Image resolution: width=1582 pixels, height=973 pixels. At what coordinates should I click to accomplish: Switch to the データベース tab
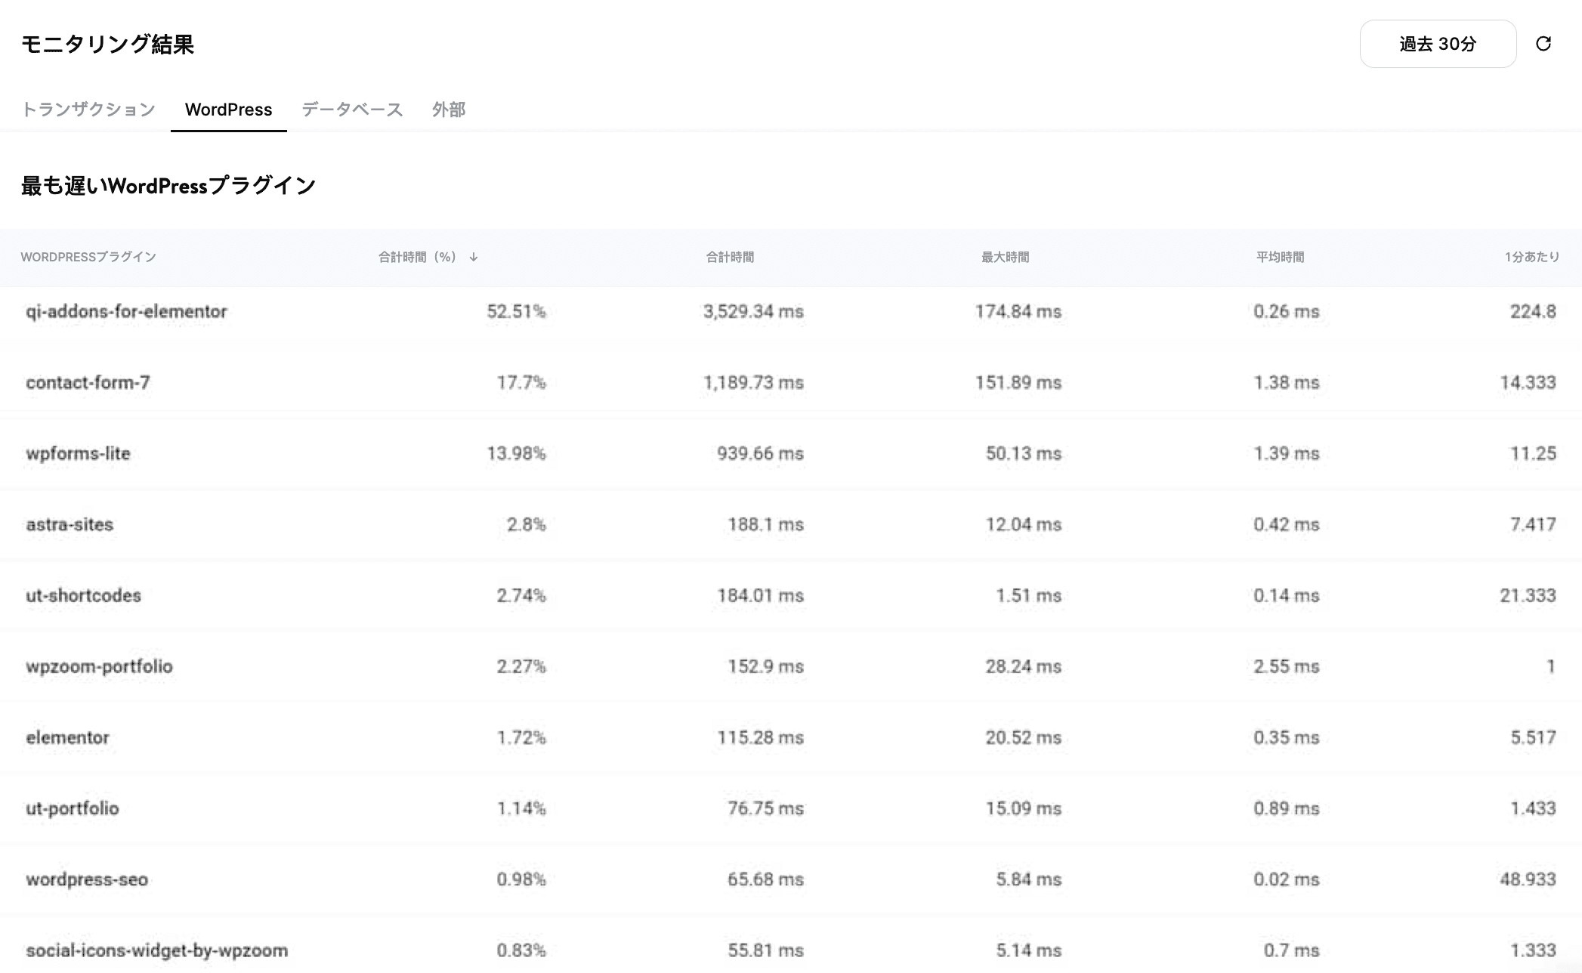352,110
